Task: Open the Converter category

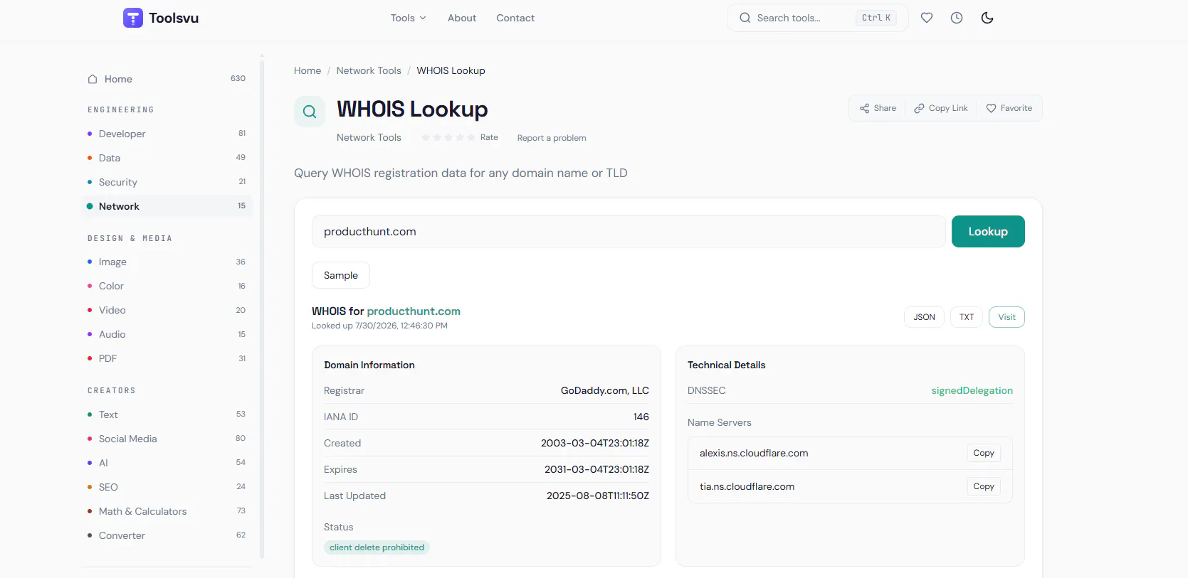Action: (167, 535)
